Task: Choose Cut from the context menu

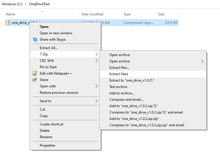Action: point(65,109)
